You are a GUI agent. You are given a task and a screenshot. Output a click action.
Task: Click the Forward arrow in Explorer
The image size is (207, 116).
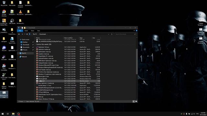[22, 34]
